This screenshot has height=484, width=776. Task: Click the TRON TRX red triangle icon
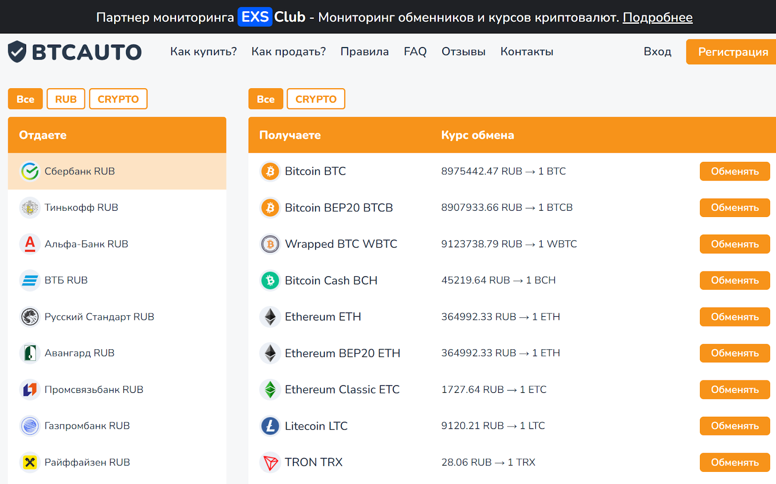point(270,462)
